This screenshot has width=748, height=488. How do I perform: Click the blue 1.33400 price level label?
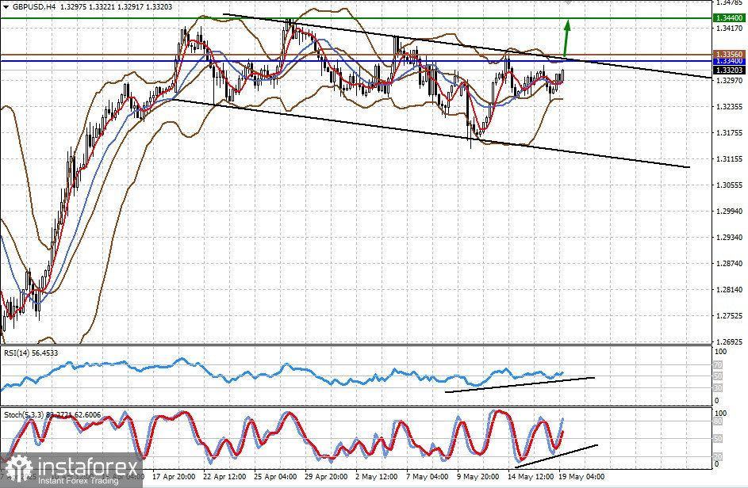pos(729,61)
